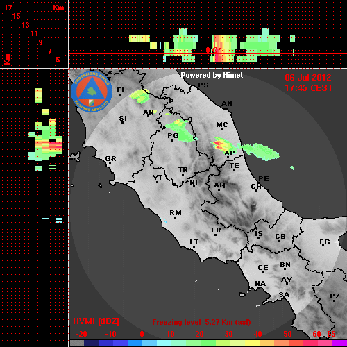Click the IS city marker
The height and width of the screenshot is (347, 347).
tap(258, 239)
